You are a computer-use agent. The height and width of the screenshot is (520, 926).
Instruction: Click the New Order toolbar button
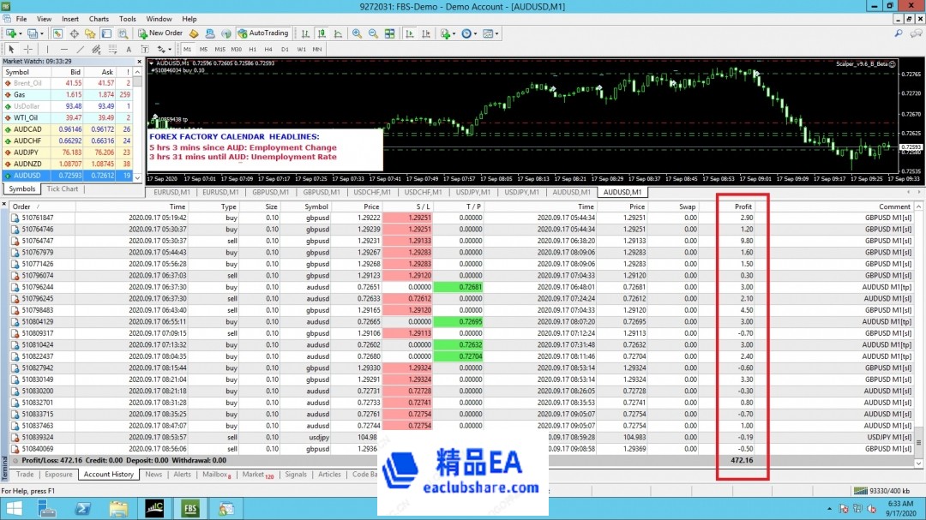coord(160,33)
